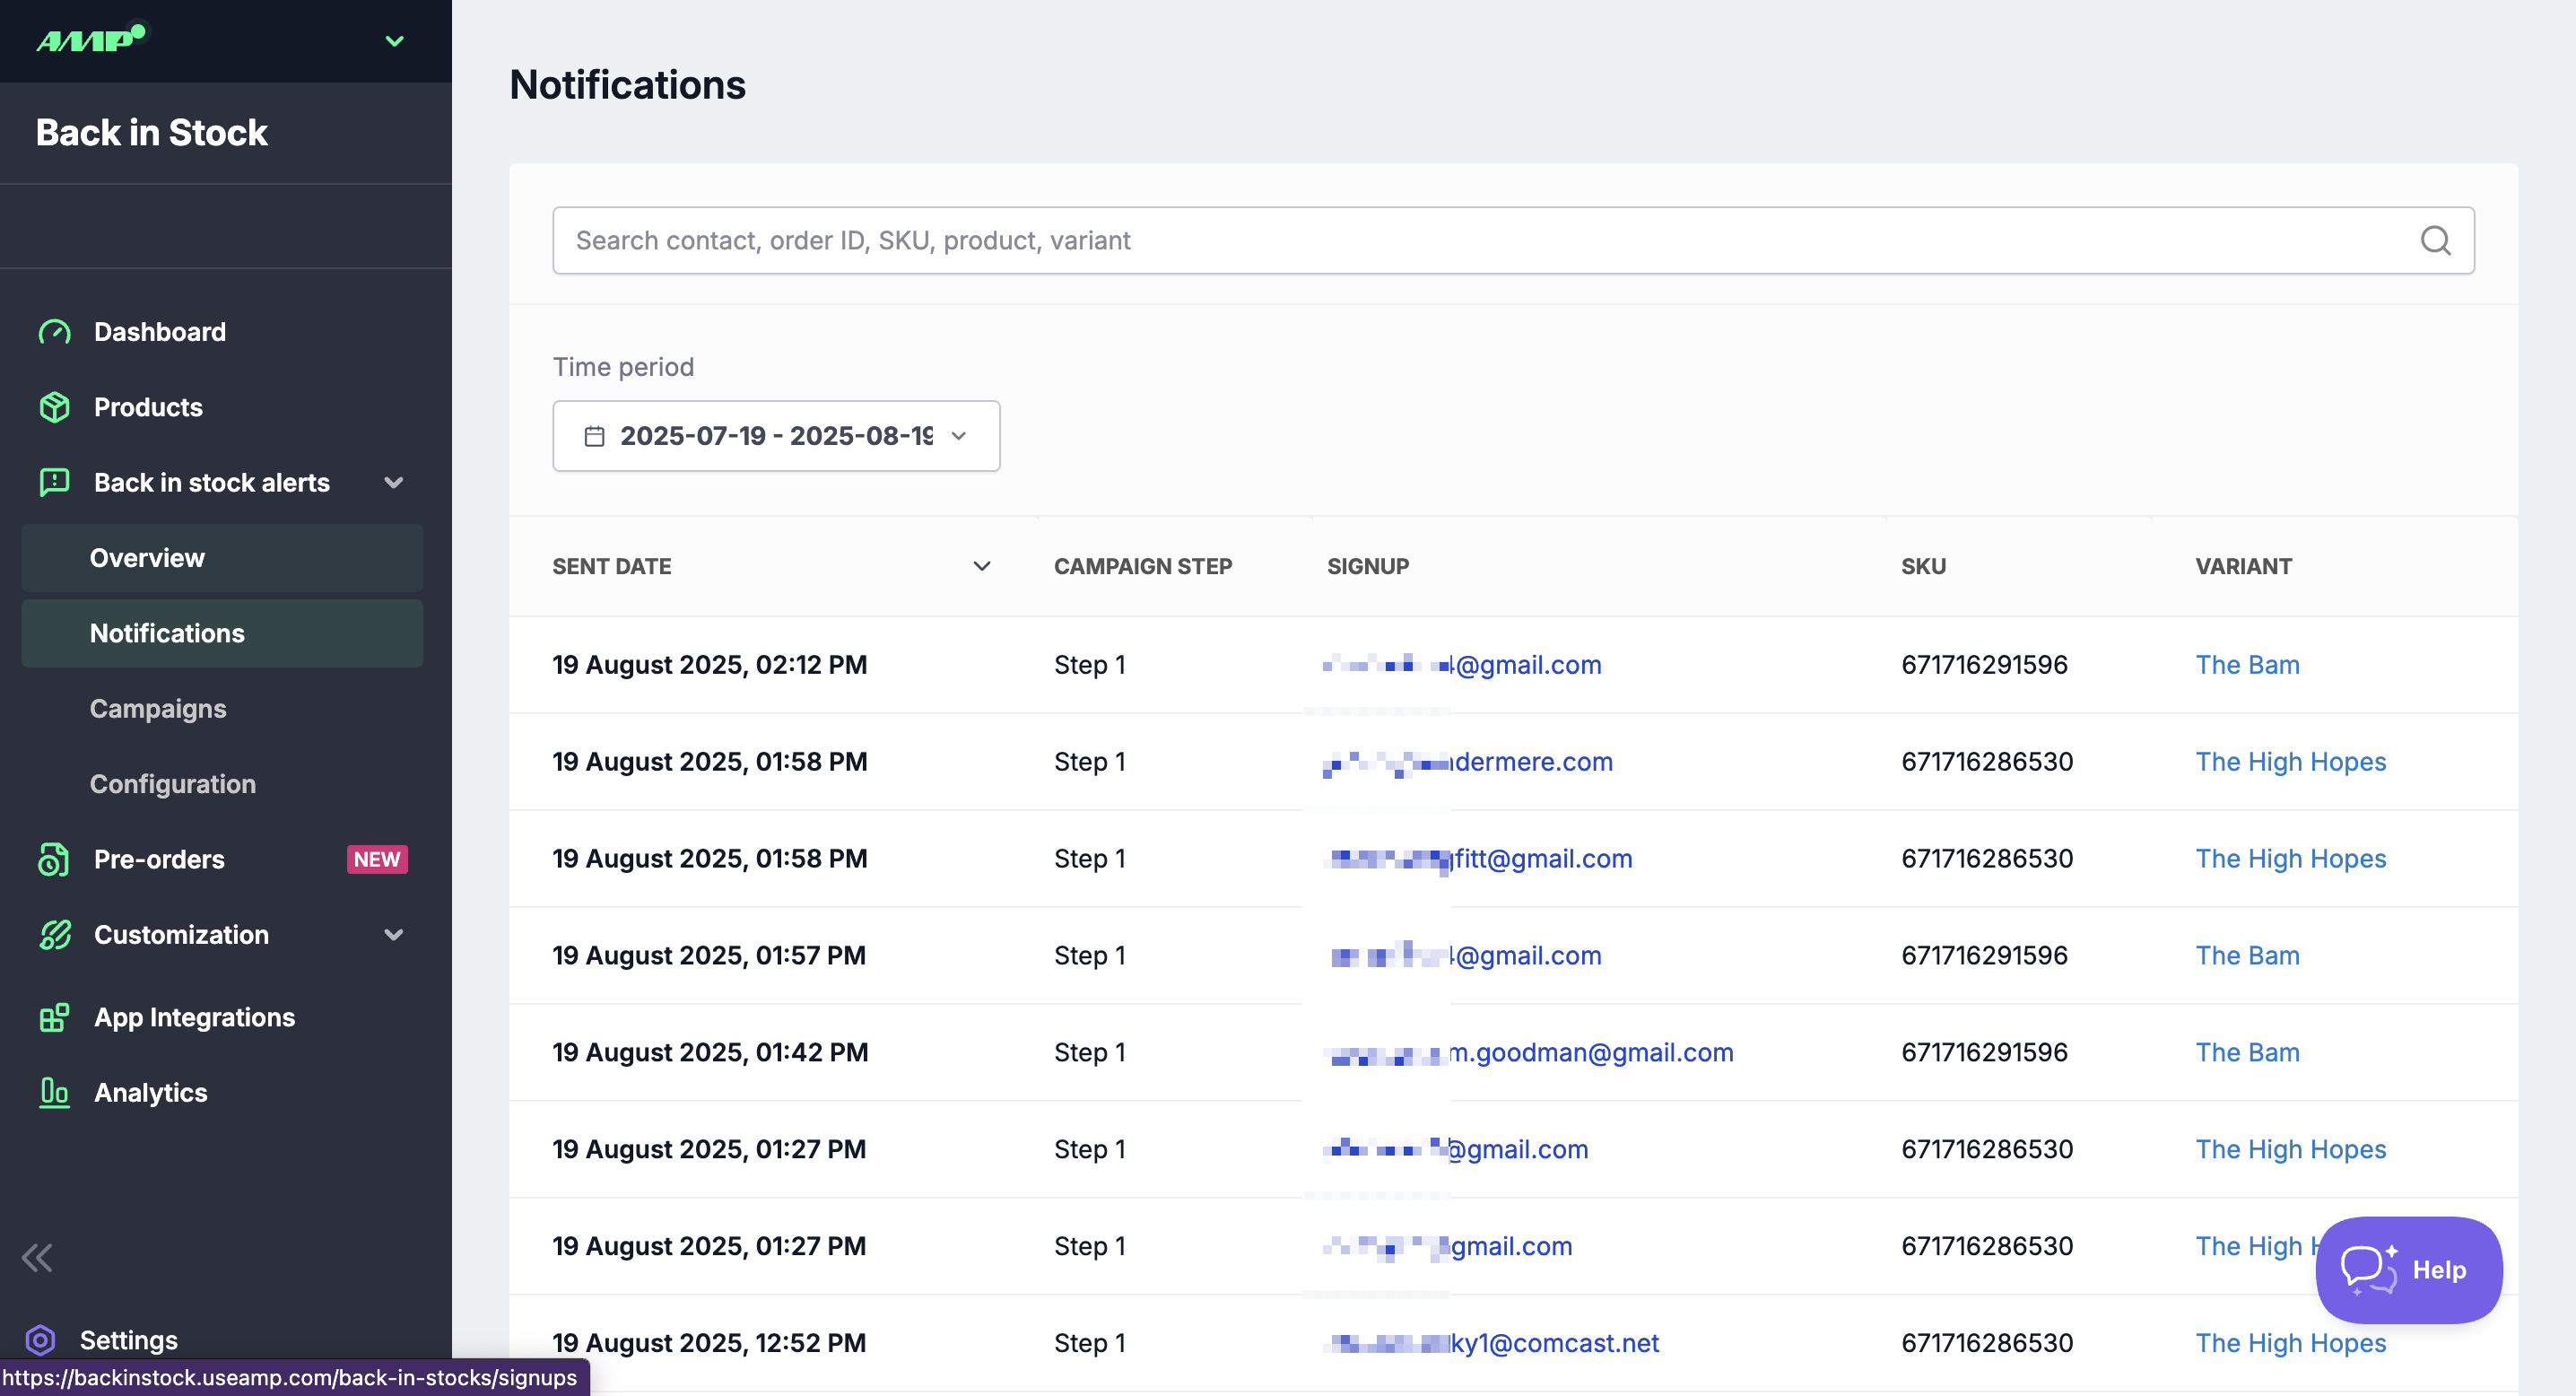Viewport: 2576px width, 1396px height.
Task: Click the Notifications page heading
Action: (x=627, y=85)
